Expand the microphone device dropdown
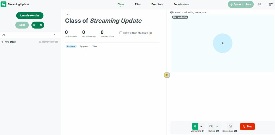This screenshot has width=275, height=135. 201,126
